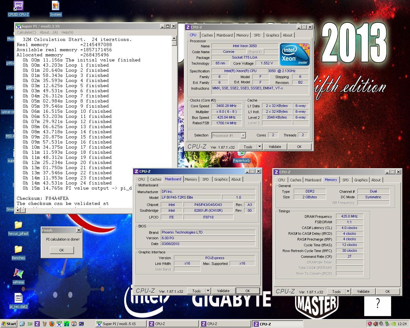410x328 pixels.
Task: Open Tools dropdown arrow in CPU tab window
Action: (x=259, y=147)
